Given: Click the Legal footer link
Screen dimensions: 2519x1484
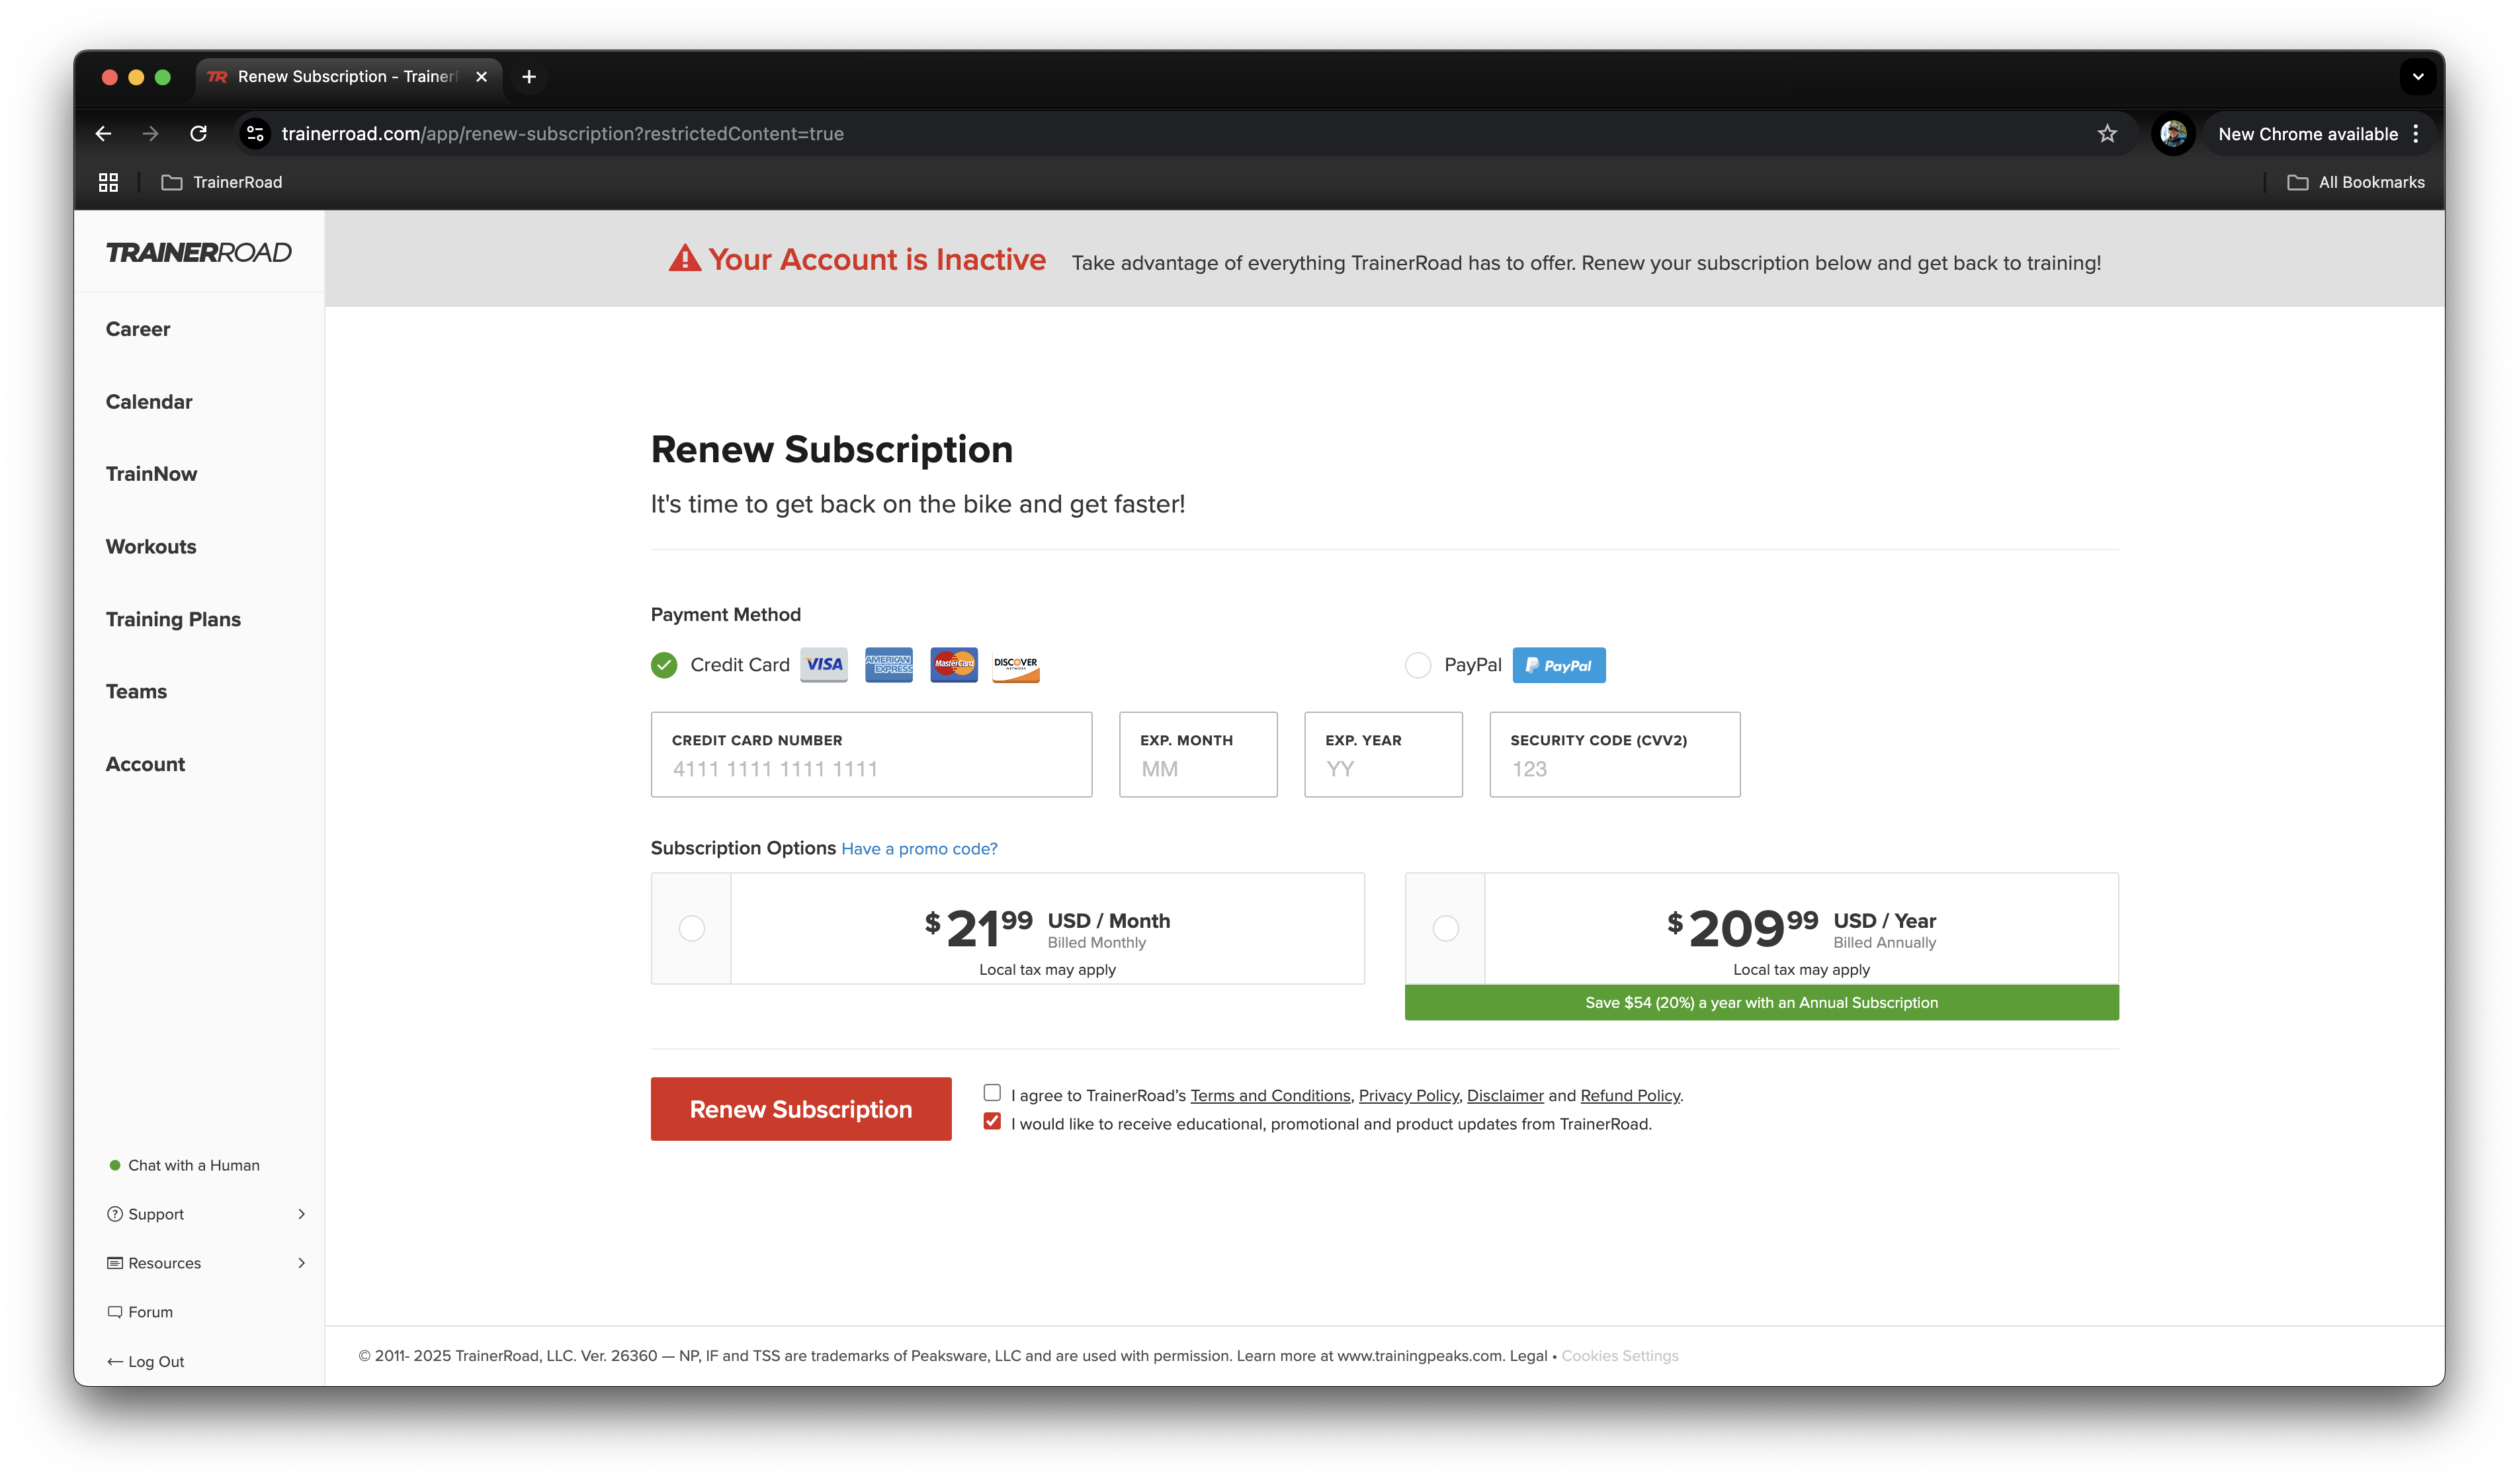Looking at the screenshot, I should [x=1528, y=1356].
